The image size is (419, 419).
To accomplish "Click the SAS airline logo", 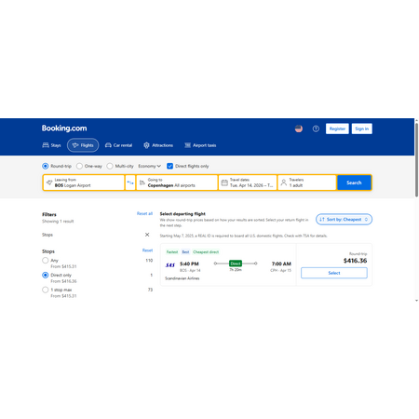I will pyautogui.click(x=170, y=265).
